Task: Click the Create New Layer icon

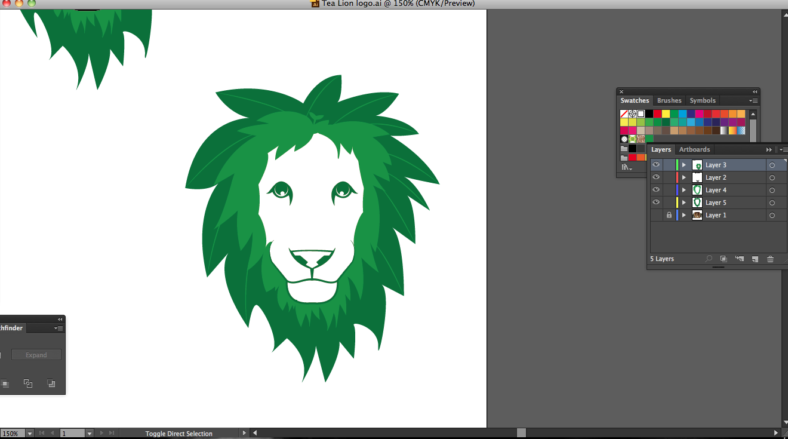Action: [x=755, y=259]
